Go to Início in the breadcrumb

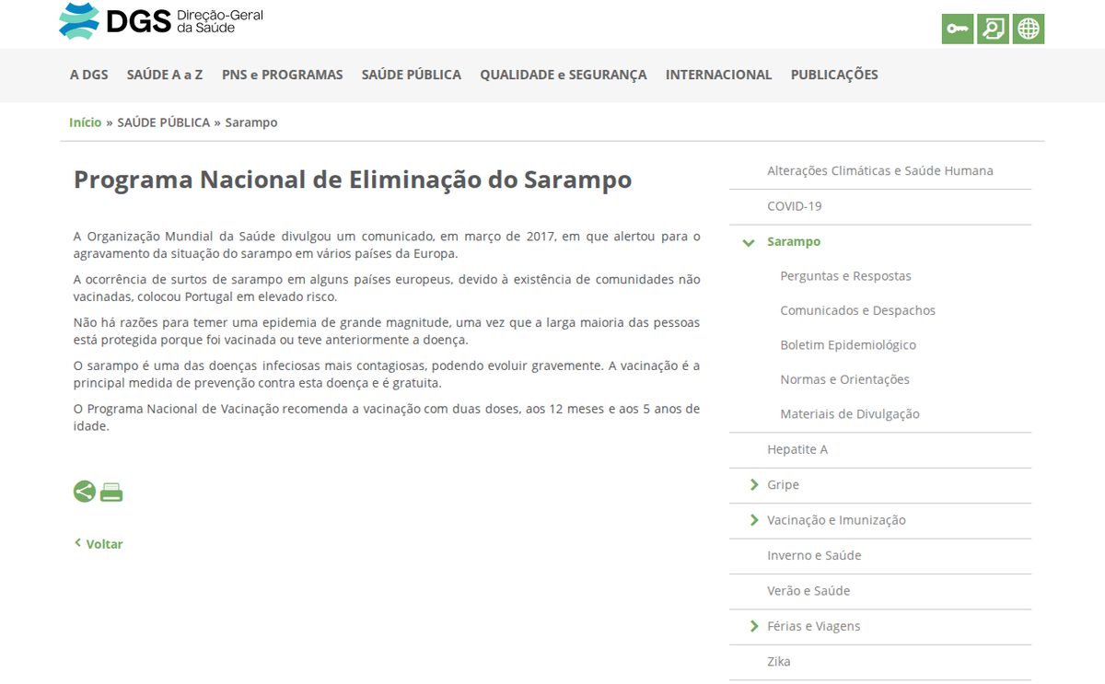pyautogui.click(x=86, y=122)
